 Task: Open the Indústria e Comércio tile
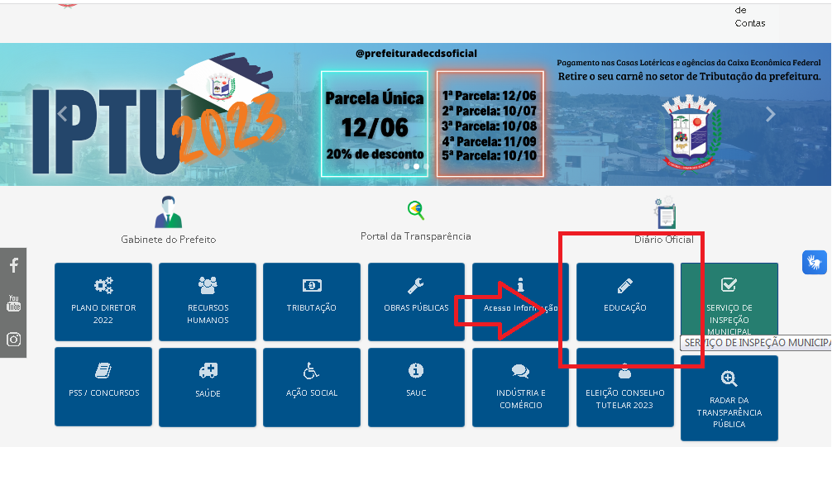tap(520, 387)
